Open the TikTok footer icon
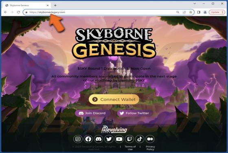 pos(140,139)
